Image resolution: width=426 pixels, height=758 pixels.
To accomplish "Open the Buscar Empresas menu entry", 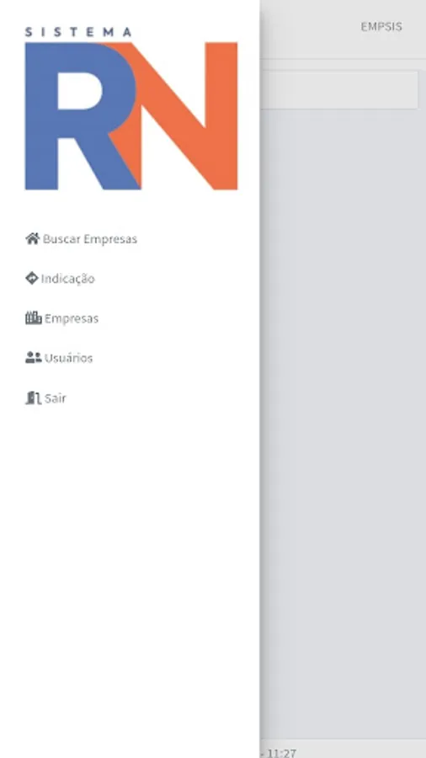I will (x=90, y=239).
